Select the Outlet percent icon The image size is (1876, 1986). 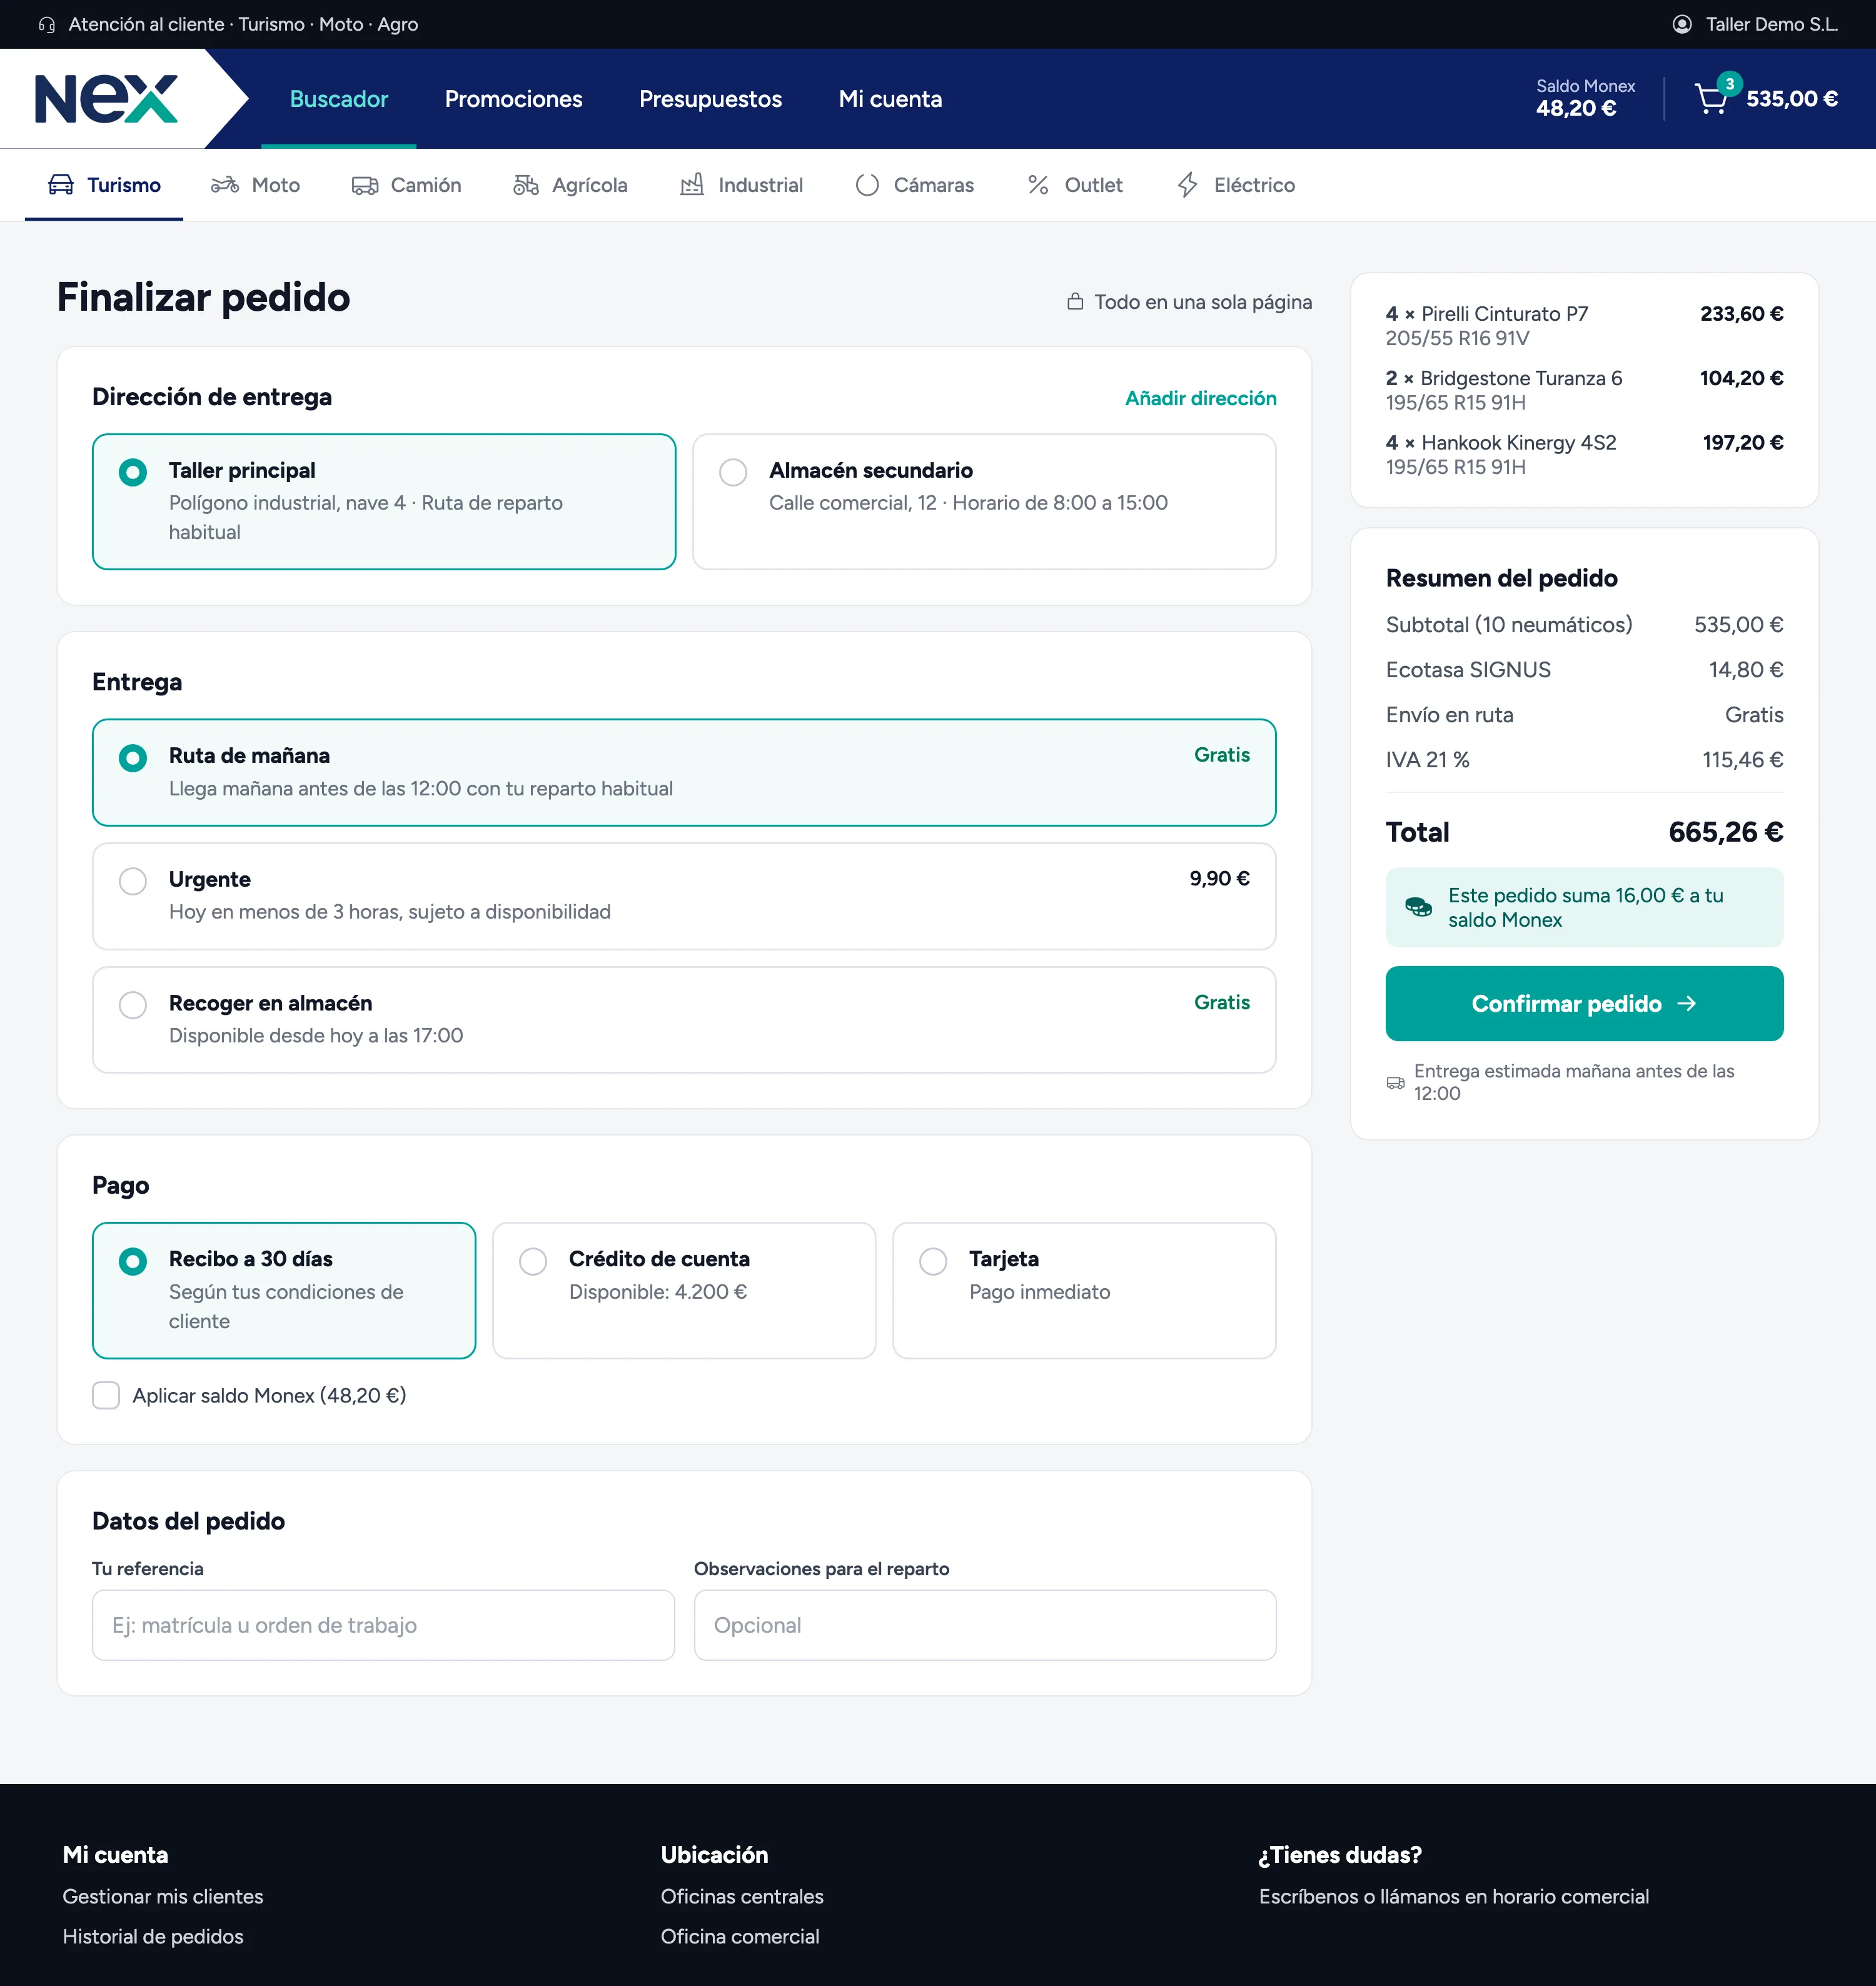tap(1038, 185)
